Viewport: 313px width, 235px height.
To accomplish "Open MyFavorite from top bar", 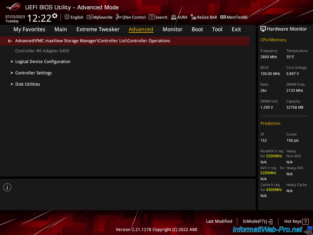I will click(x=103, y=17).
